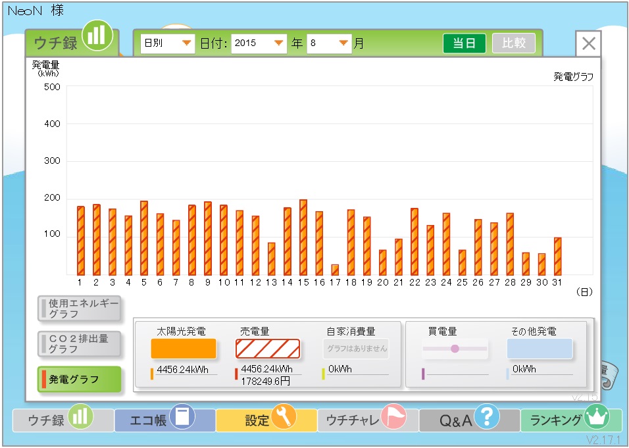
Task: Open 設定 in bottom navigation
Action: click(x=266, y=420)
